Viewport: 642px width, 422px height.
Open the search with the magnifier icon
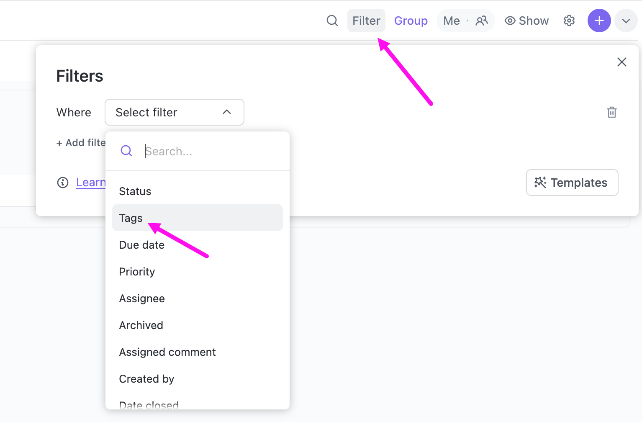pyautogui.click(x=332, y=20)
